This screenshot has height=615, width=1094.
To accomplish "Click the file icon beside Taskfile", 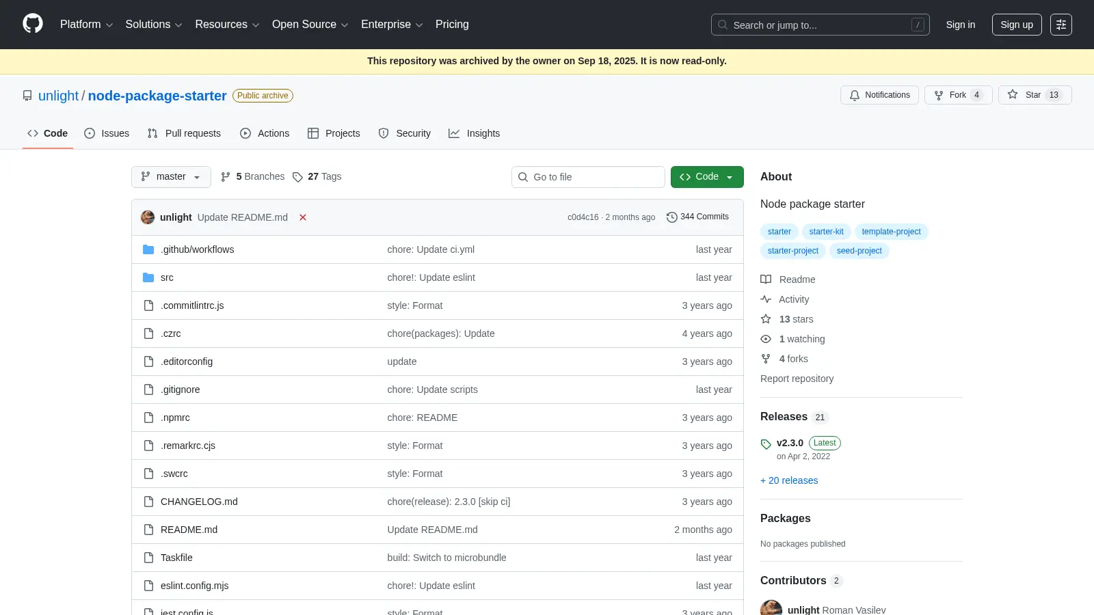I will click(148, 558).
